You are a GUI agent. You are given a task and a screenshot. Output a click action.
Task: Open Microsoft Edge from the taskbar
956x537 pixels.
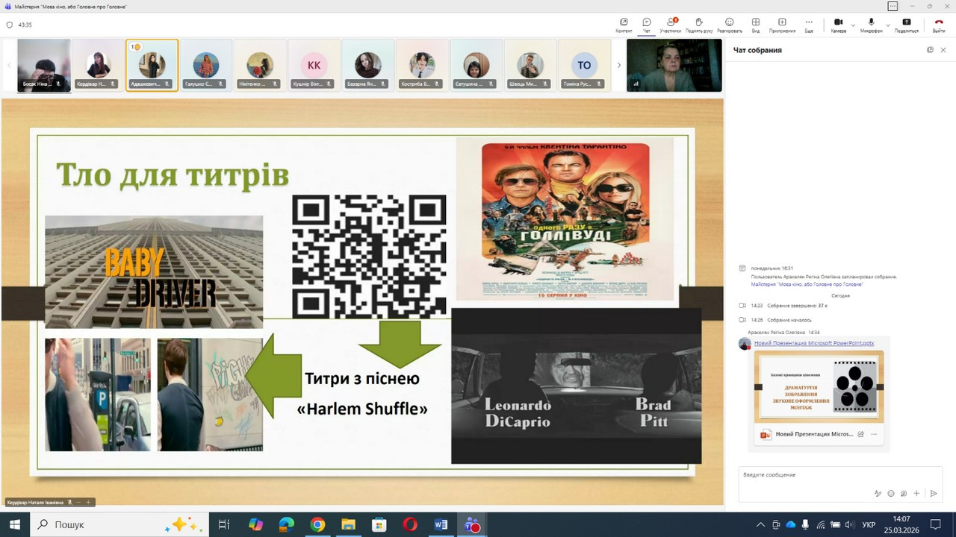pos(287,524)
